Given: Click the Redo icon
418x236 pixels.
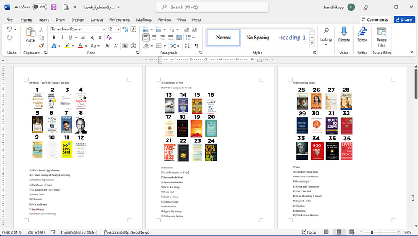Looking at the screenshot, I should pyautogui.click(x=10, y=38).
